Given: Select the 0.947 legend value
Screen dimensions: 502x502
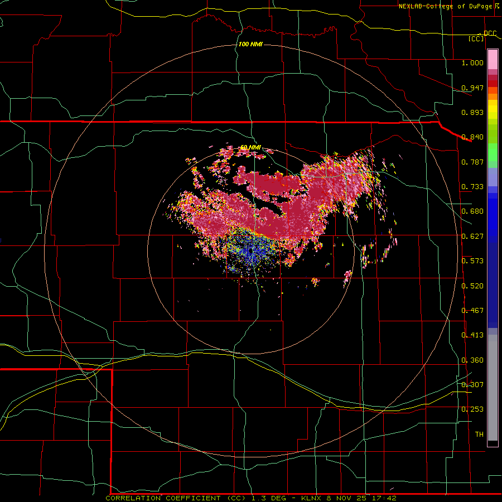Looking at the screenshot, I should pos(472,88).
